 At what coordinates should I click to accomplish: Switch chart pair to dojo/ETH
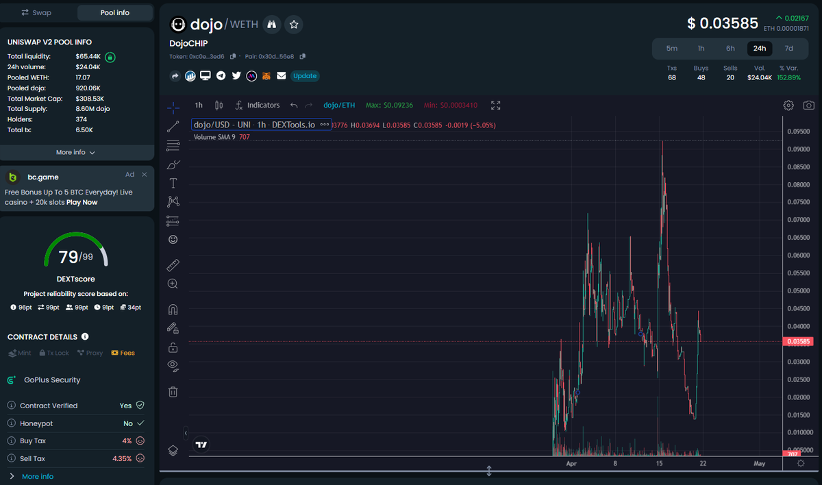coord(339,105)
